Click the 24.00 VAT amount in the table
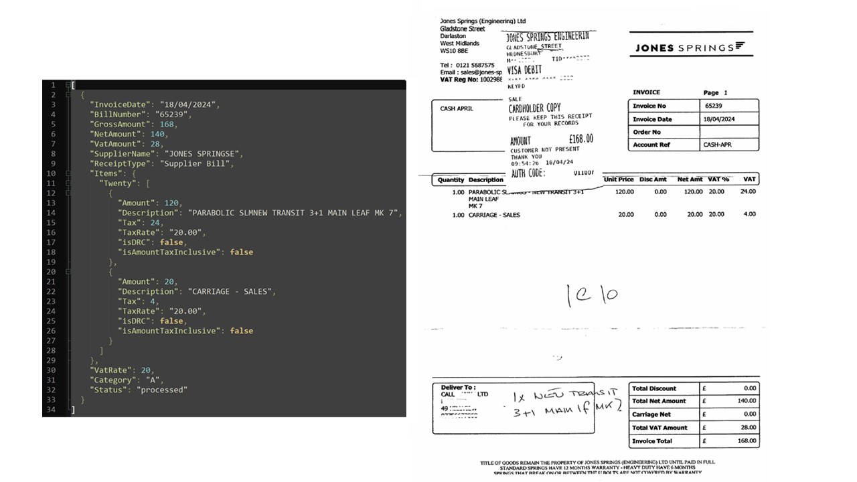 tap(749, 191)
